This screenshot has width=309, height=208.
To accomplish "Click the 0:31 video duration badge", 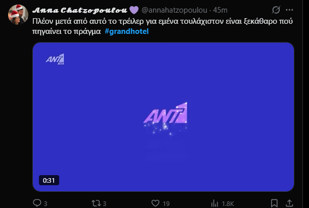I will (49, 180).
